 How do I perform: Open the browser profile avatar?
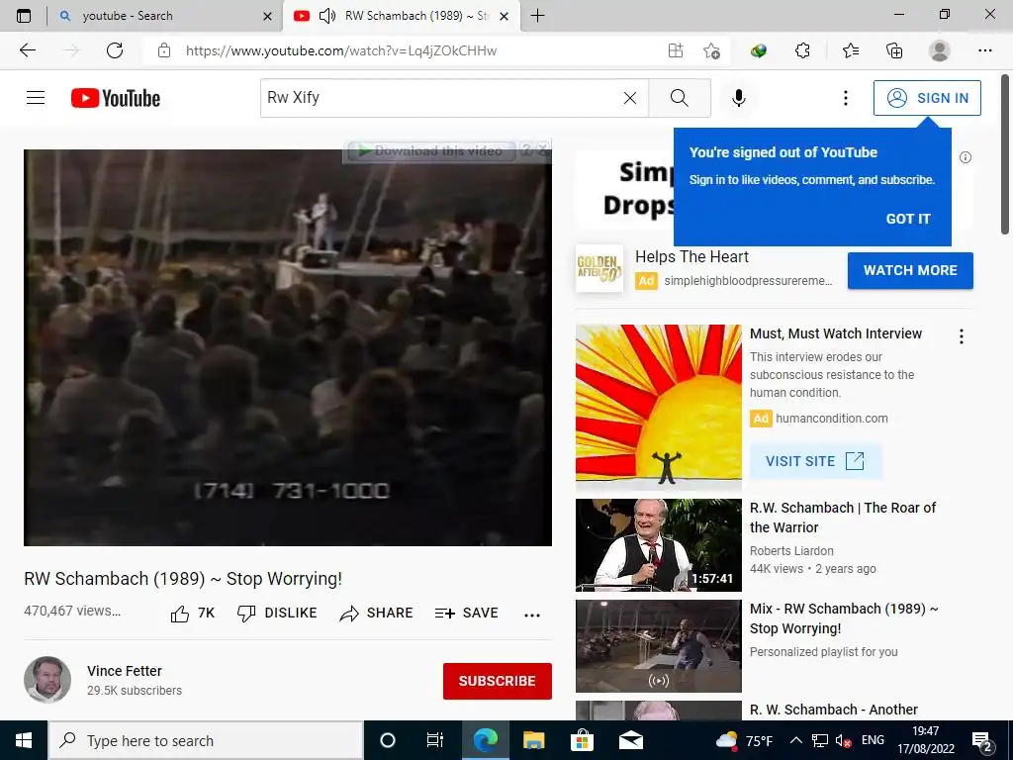pos(940,50)
